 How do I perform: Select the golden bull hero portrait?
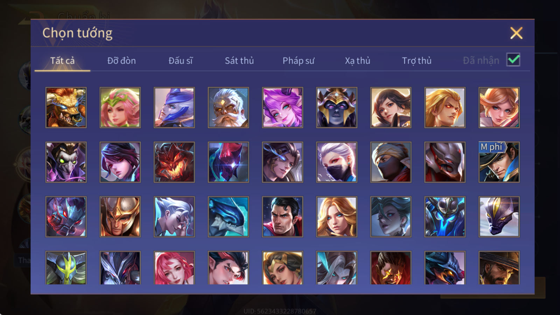coord(66,107)
